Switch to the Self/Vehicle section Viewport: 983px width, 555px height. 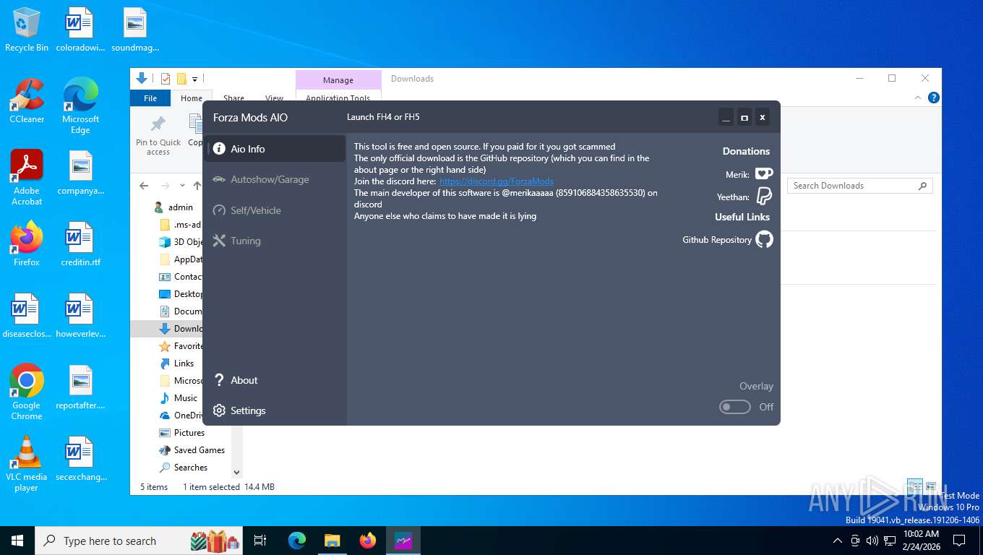275,210
